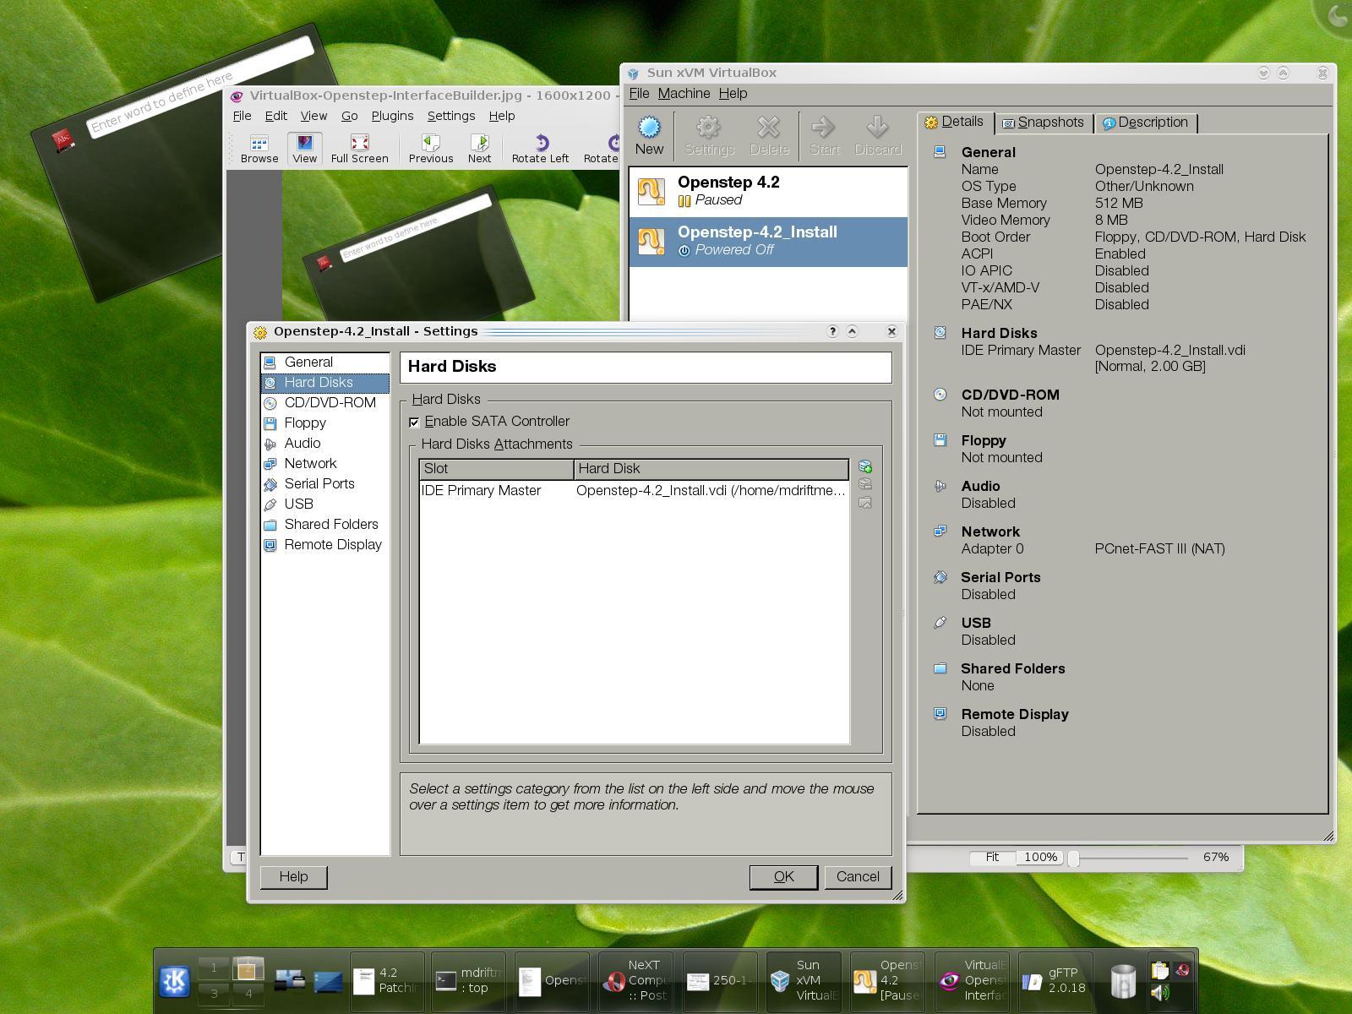Open the KDE application launcher menu

click(x=175, y=981)
